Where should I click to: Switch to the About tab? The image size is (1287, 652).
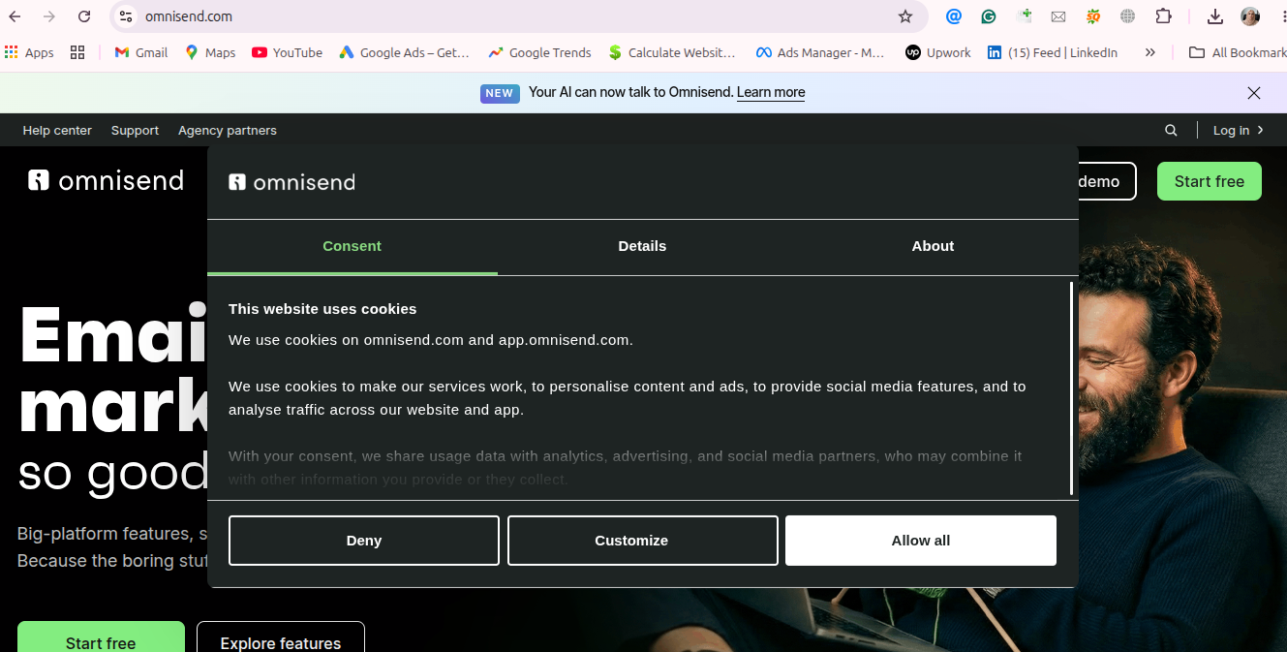[x=933, y=246]
